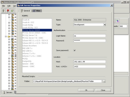This screenshot has height=97, width=130.
Task: Select Sybase Anywhere in RDBMS list
Action: pyautogui.click(x=37, y=46)
